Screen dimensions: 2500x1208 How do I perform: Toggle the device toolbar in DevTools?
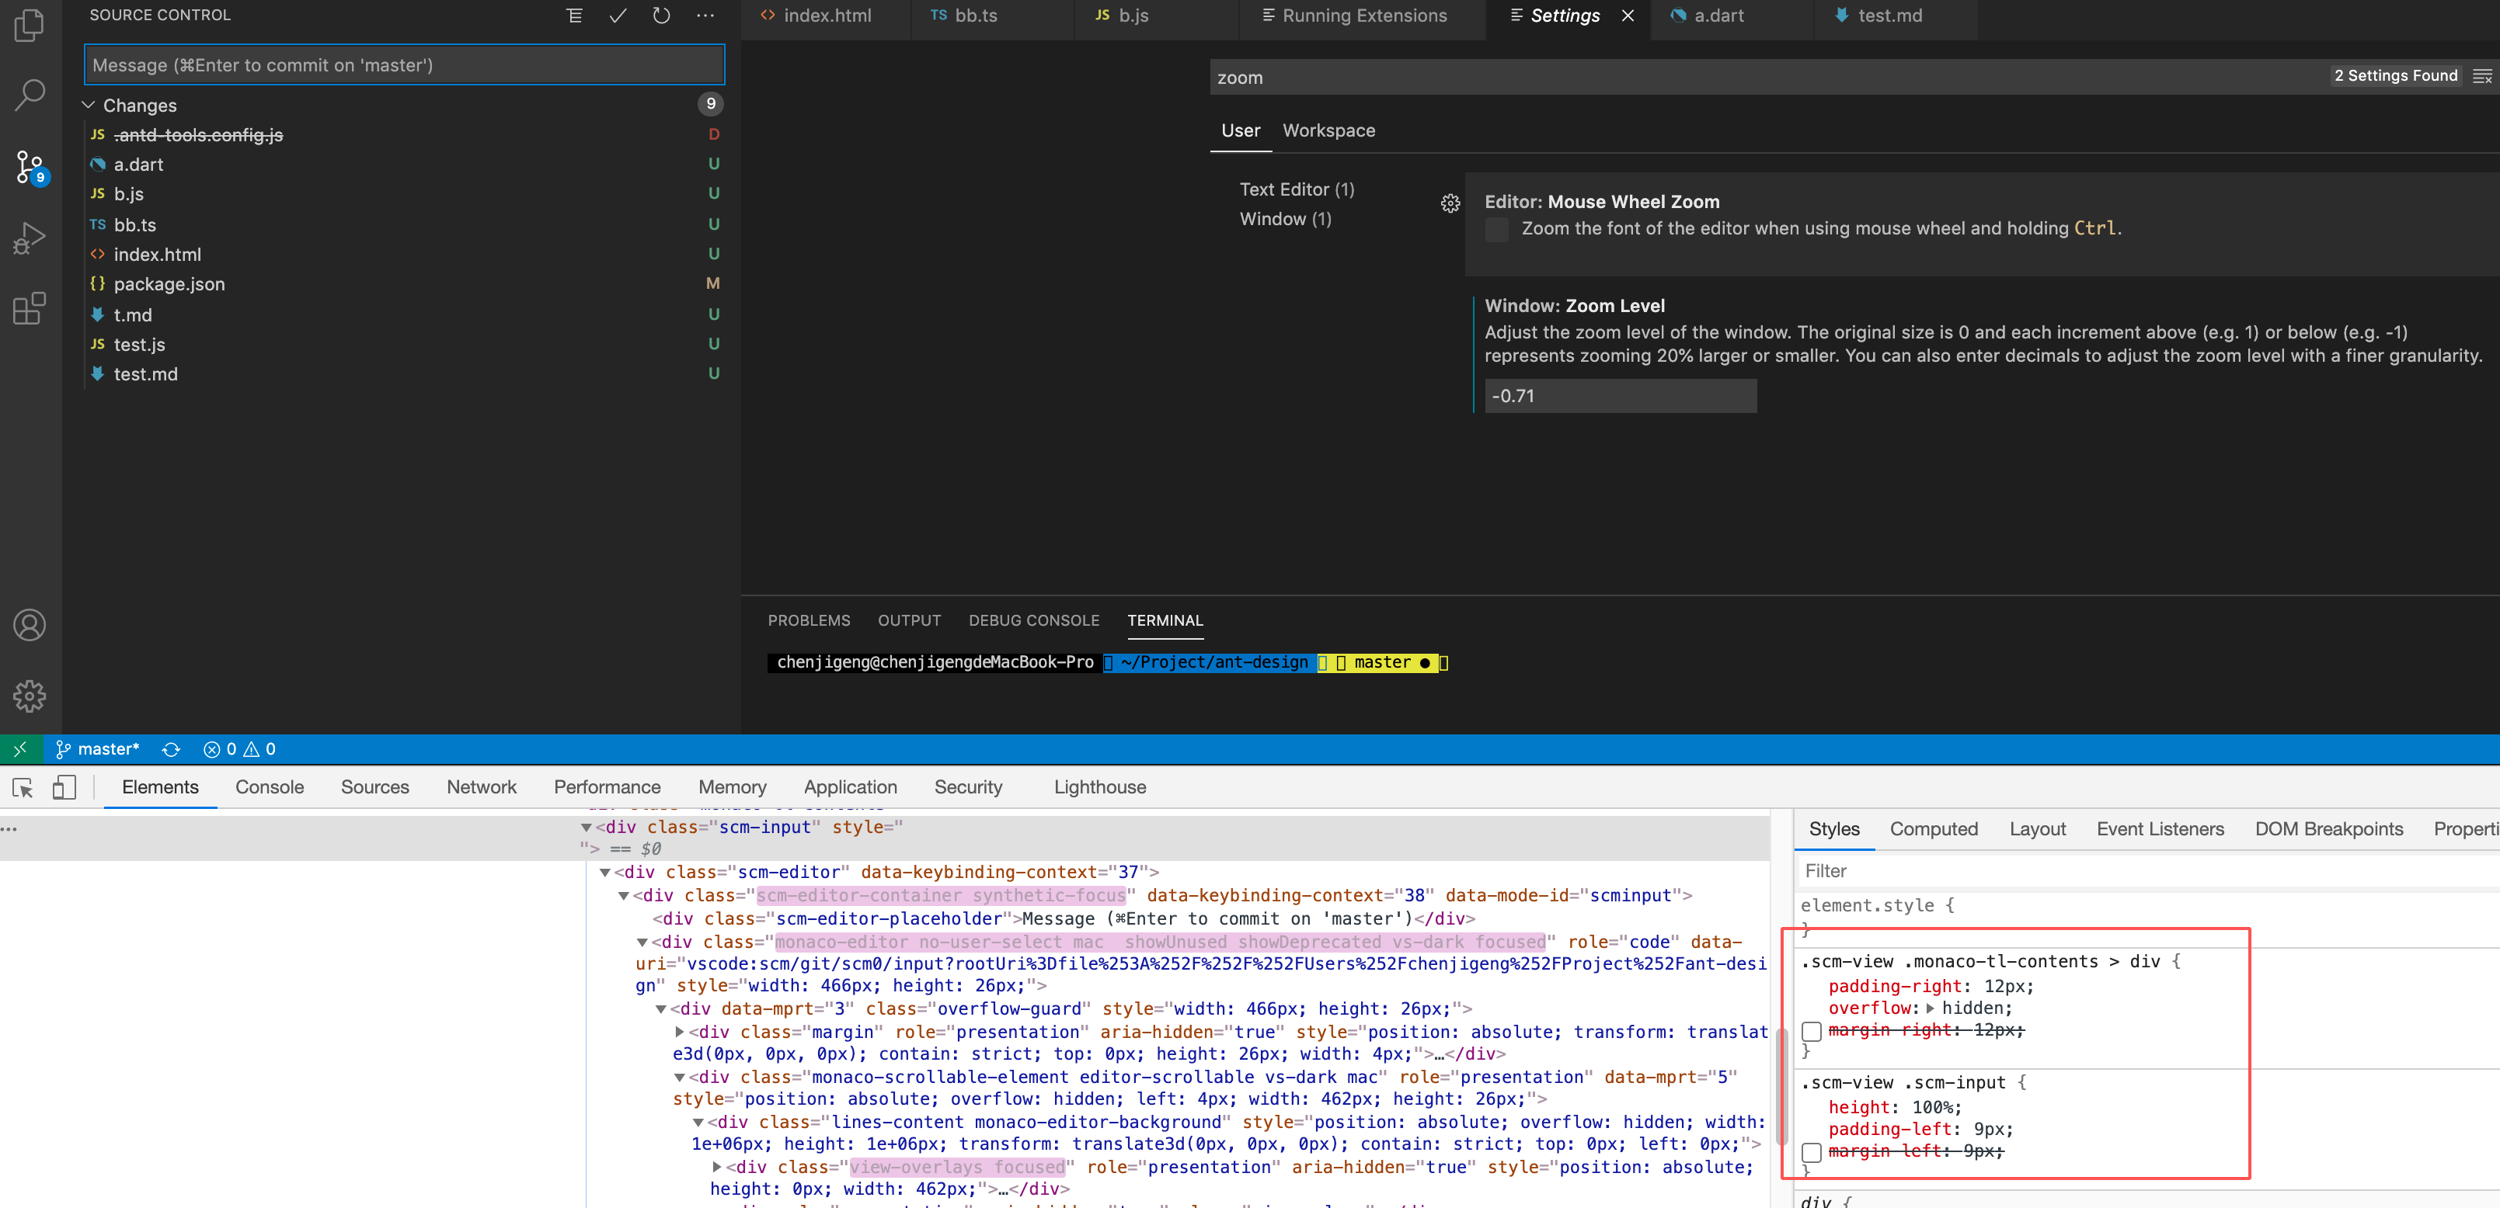[65, 787]
